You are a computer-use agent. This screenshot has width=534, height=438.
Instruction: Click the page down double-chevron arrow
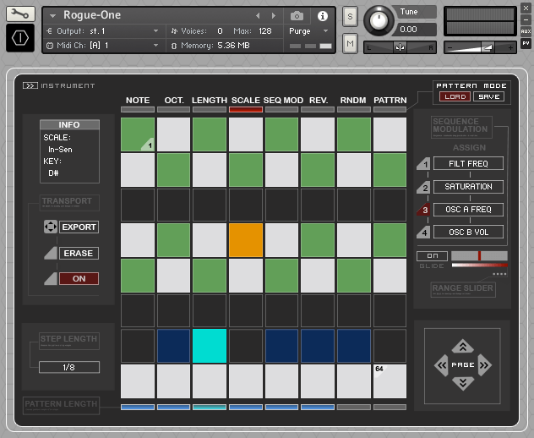coord(461,383)
